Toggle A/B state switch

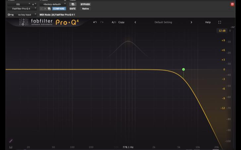tap(114, 22)
